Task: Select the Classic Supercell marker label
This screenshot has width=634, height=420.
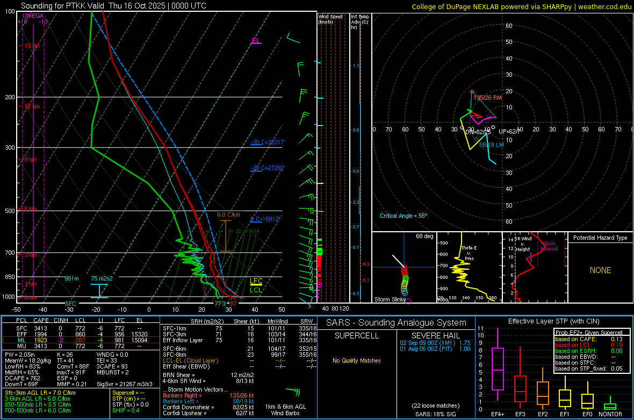Action: [x=549, y=246]
